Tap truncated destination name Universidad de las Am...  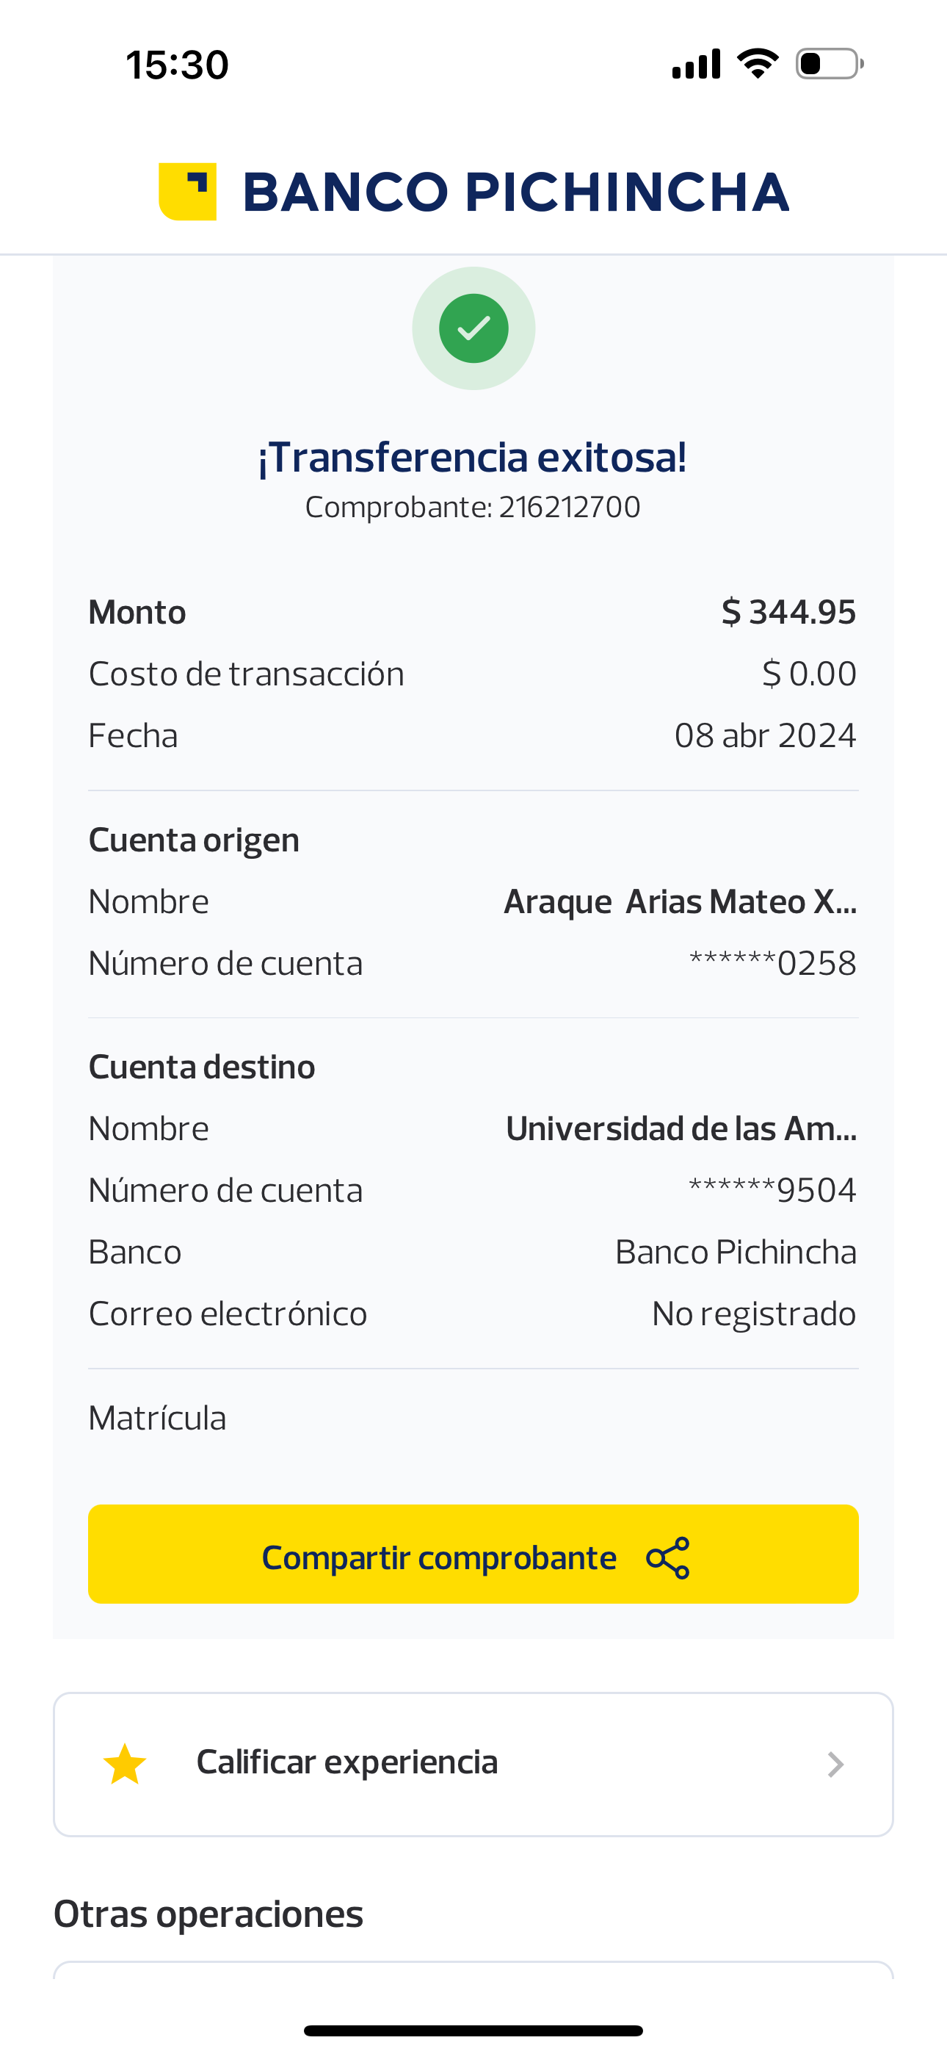pos(681,1129)
